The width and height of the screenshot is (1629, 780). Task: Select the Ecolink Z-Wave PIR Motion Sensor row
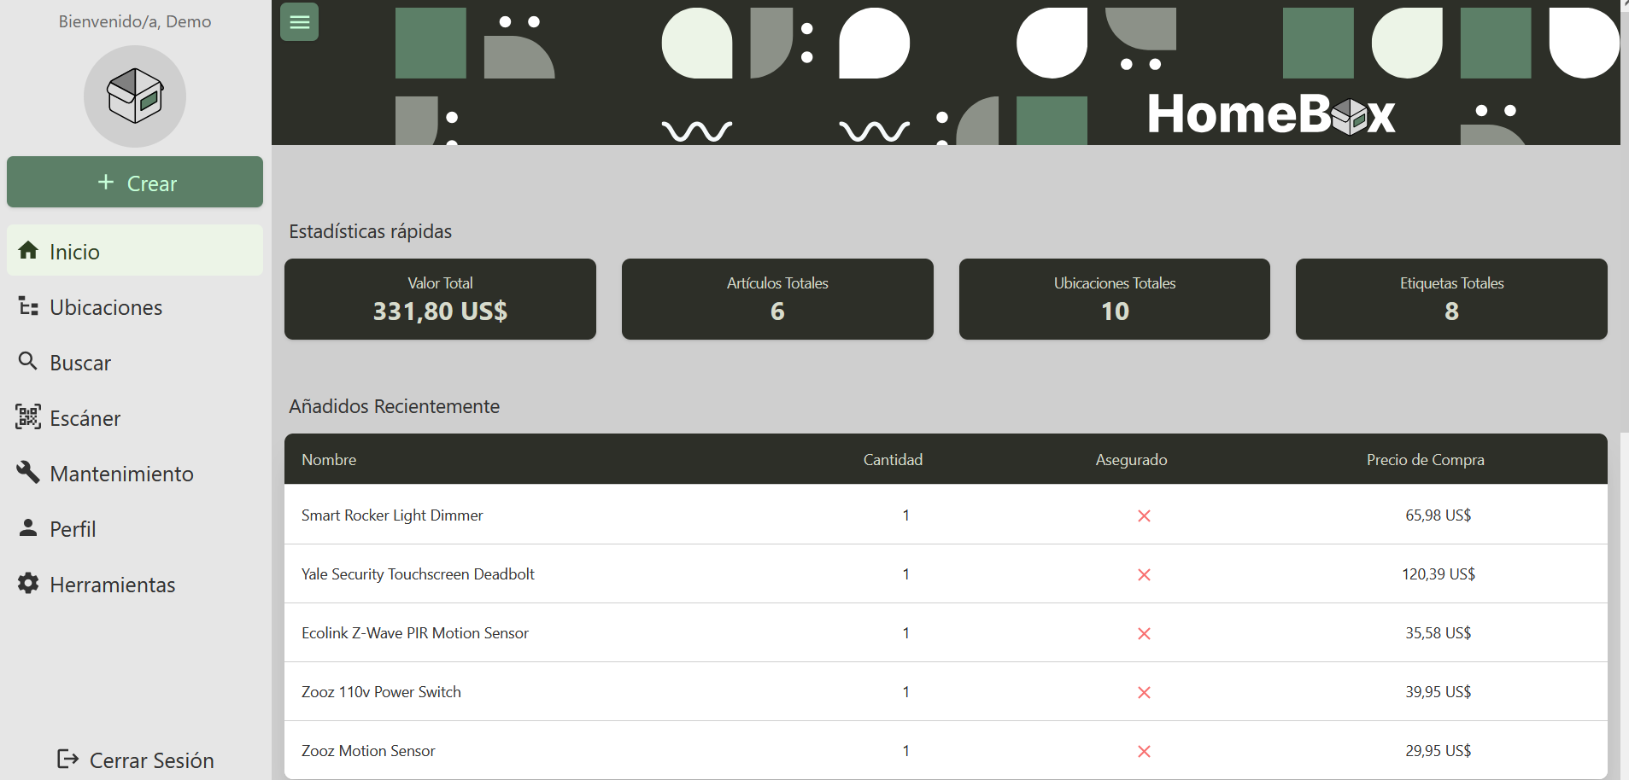click(x=415, y=633)
